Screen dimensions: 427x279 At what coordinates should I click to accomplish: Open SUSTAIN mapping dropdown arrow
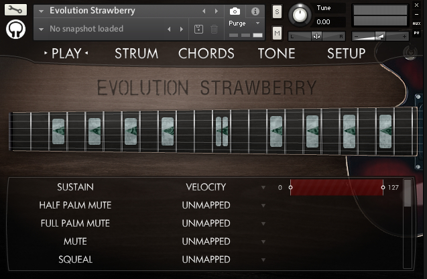(263, 188)
